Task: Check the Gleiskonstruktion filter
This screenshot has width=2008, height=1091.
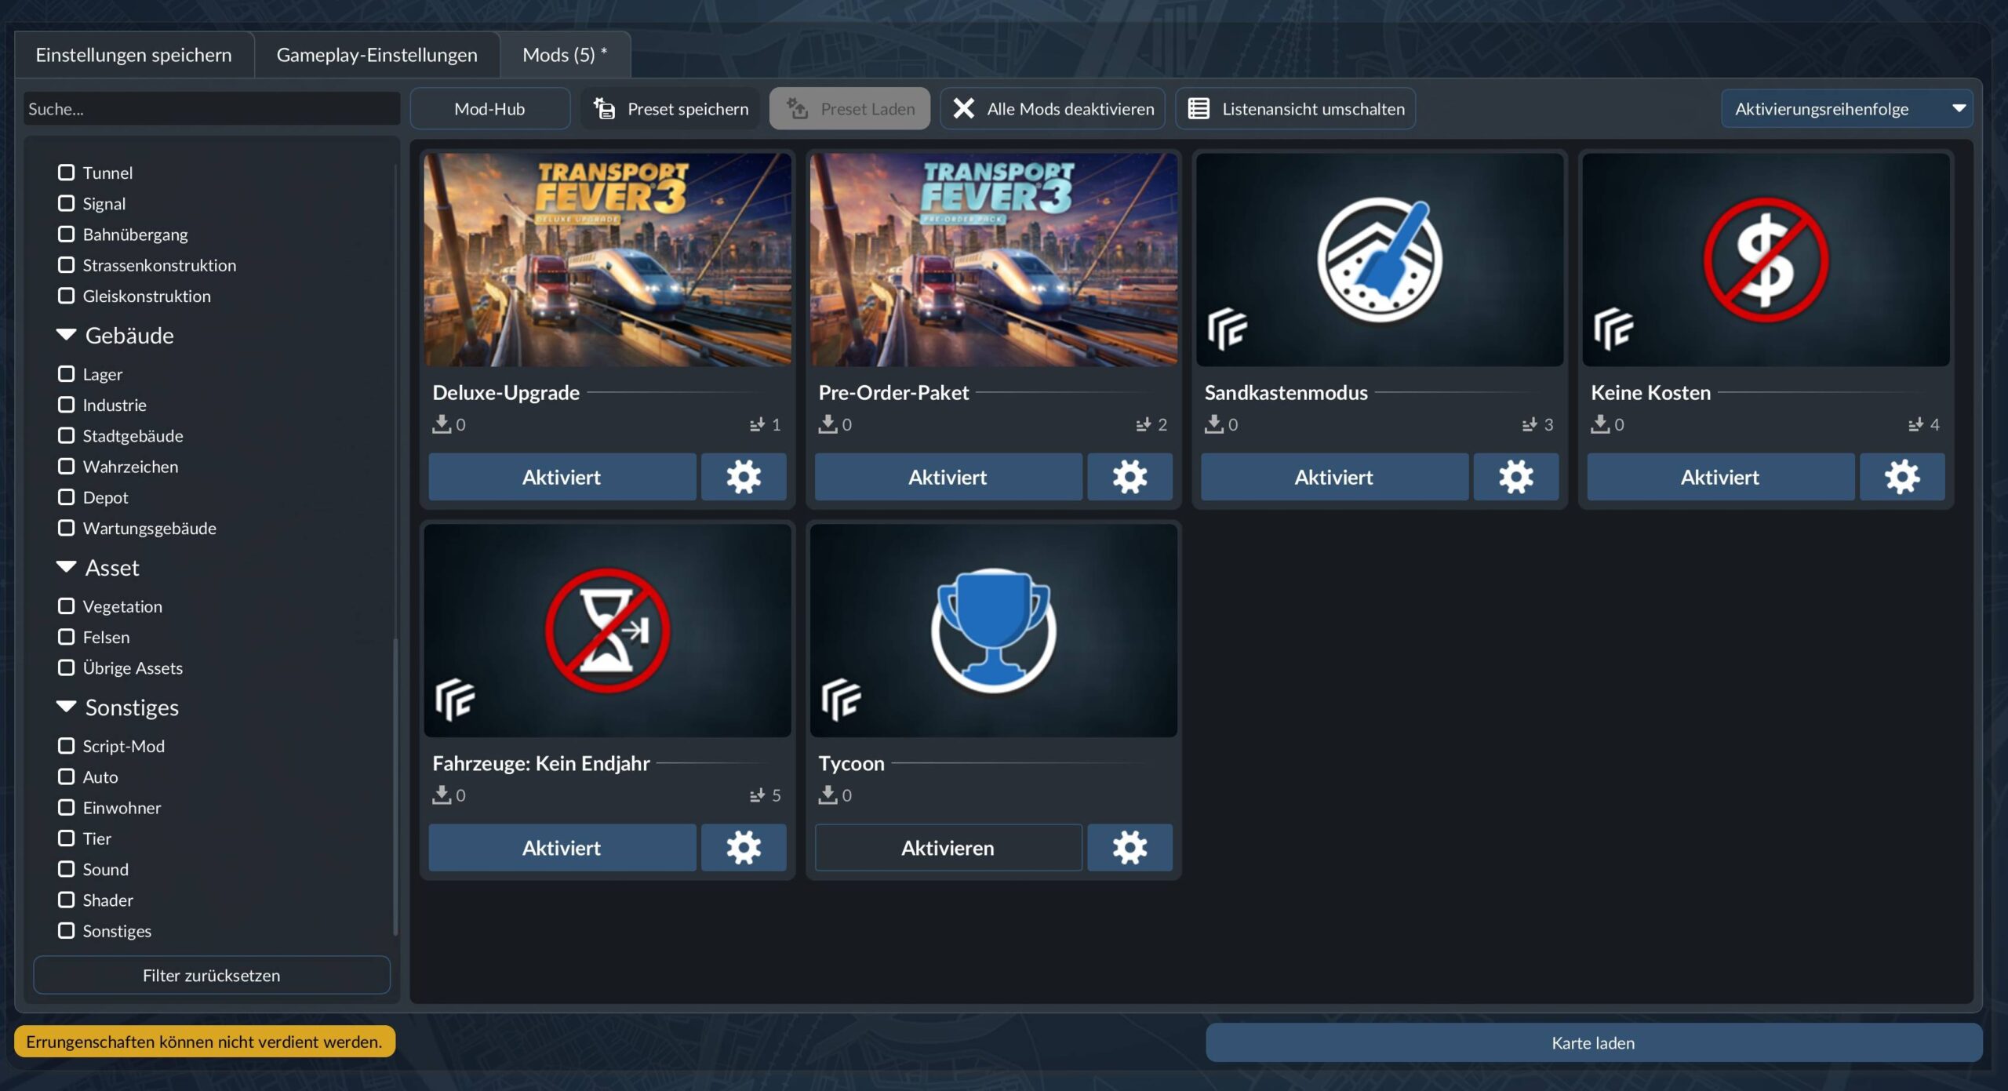Action: click(67, 296)
